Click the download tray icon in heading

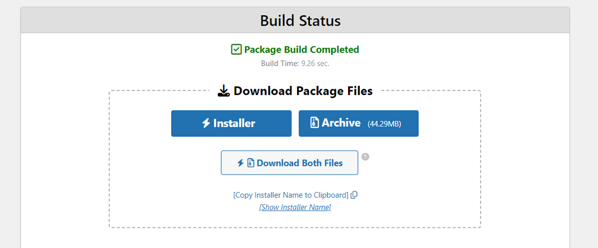pyautogui.click(x=224, y=91)
